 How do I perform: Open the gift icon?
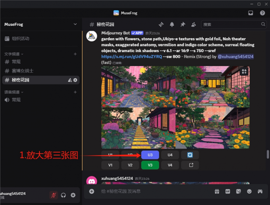(217, 191)
